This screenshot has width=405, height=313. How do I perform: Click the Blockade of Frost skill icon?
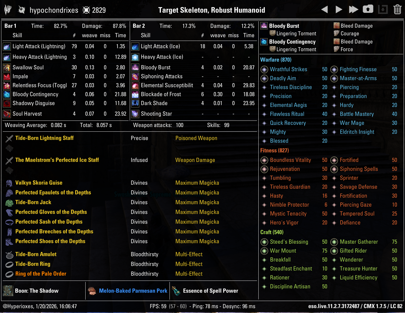coord(135,95)
